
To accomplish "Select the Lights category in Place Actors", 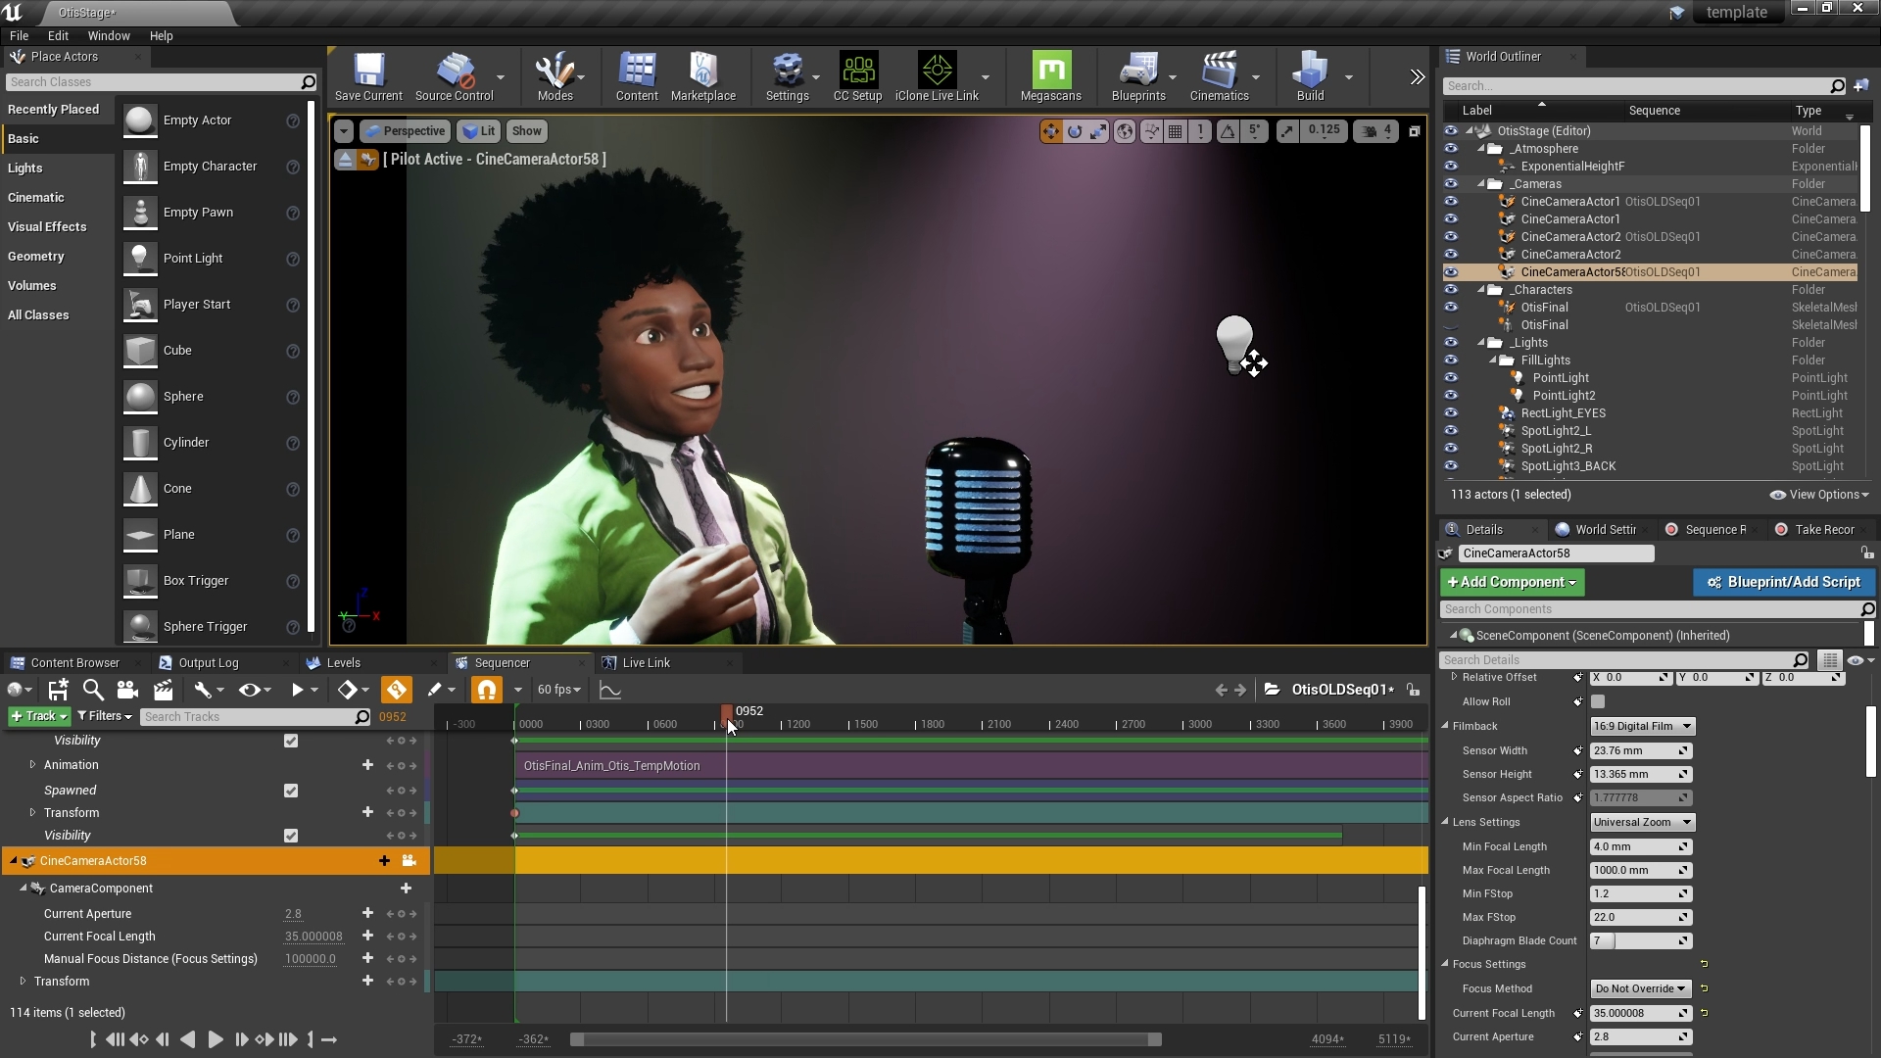I will 24,168.
